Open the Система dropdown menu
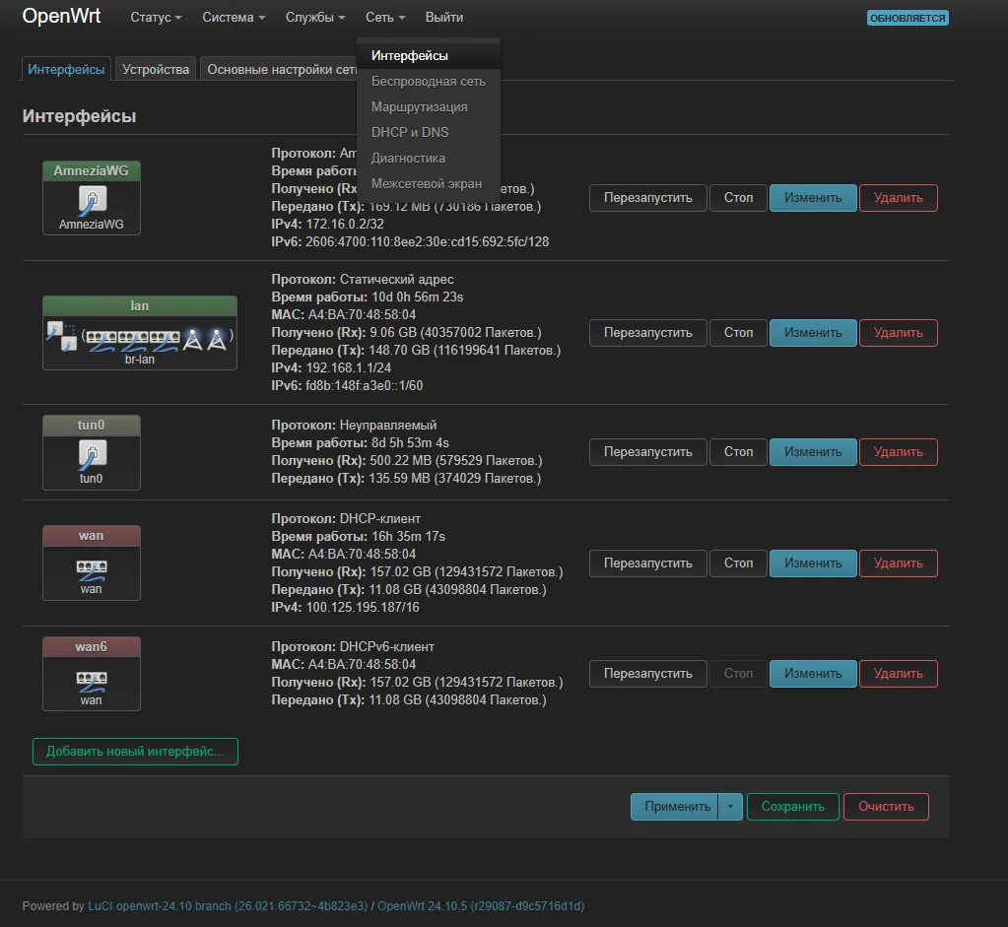 pos(234,18)
